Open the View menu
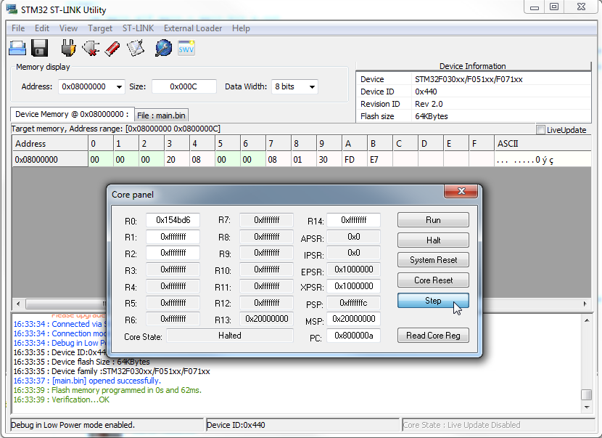 tap(68, 28)
